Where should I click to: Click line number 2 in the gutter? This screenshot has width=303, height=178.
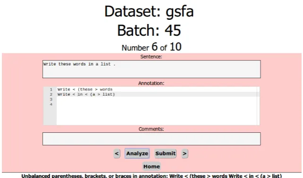(51, 94)
